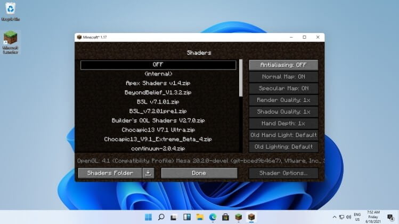Viewport: 399px width, 224px height.
Task: Open Microsoft Store from the taskbar
Action: tap(225, 217)
